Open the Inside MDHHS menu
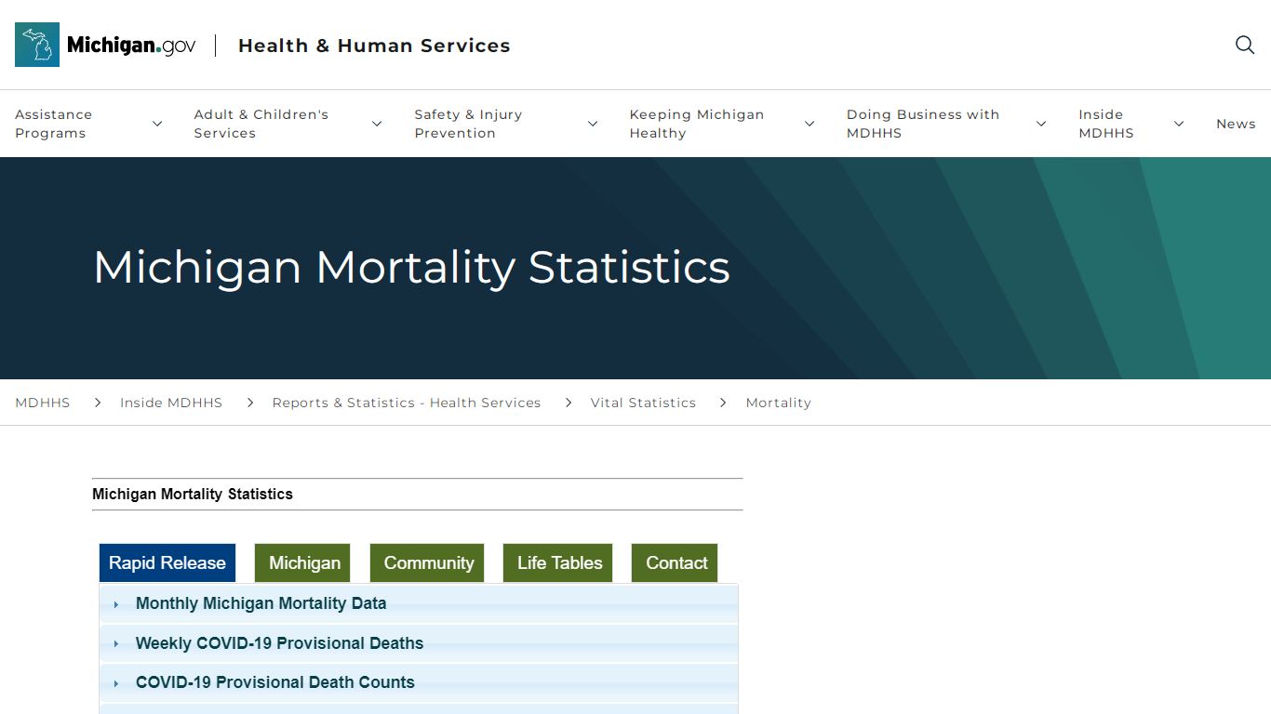This screenshot has height=714, width=1271. (1106, 124)
